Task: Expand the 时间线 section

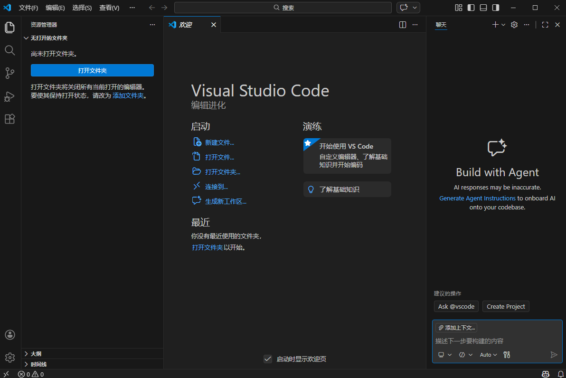Action: (92, 364)
